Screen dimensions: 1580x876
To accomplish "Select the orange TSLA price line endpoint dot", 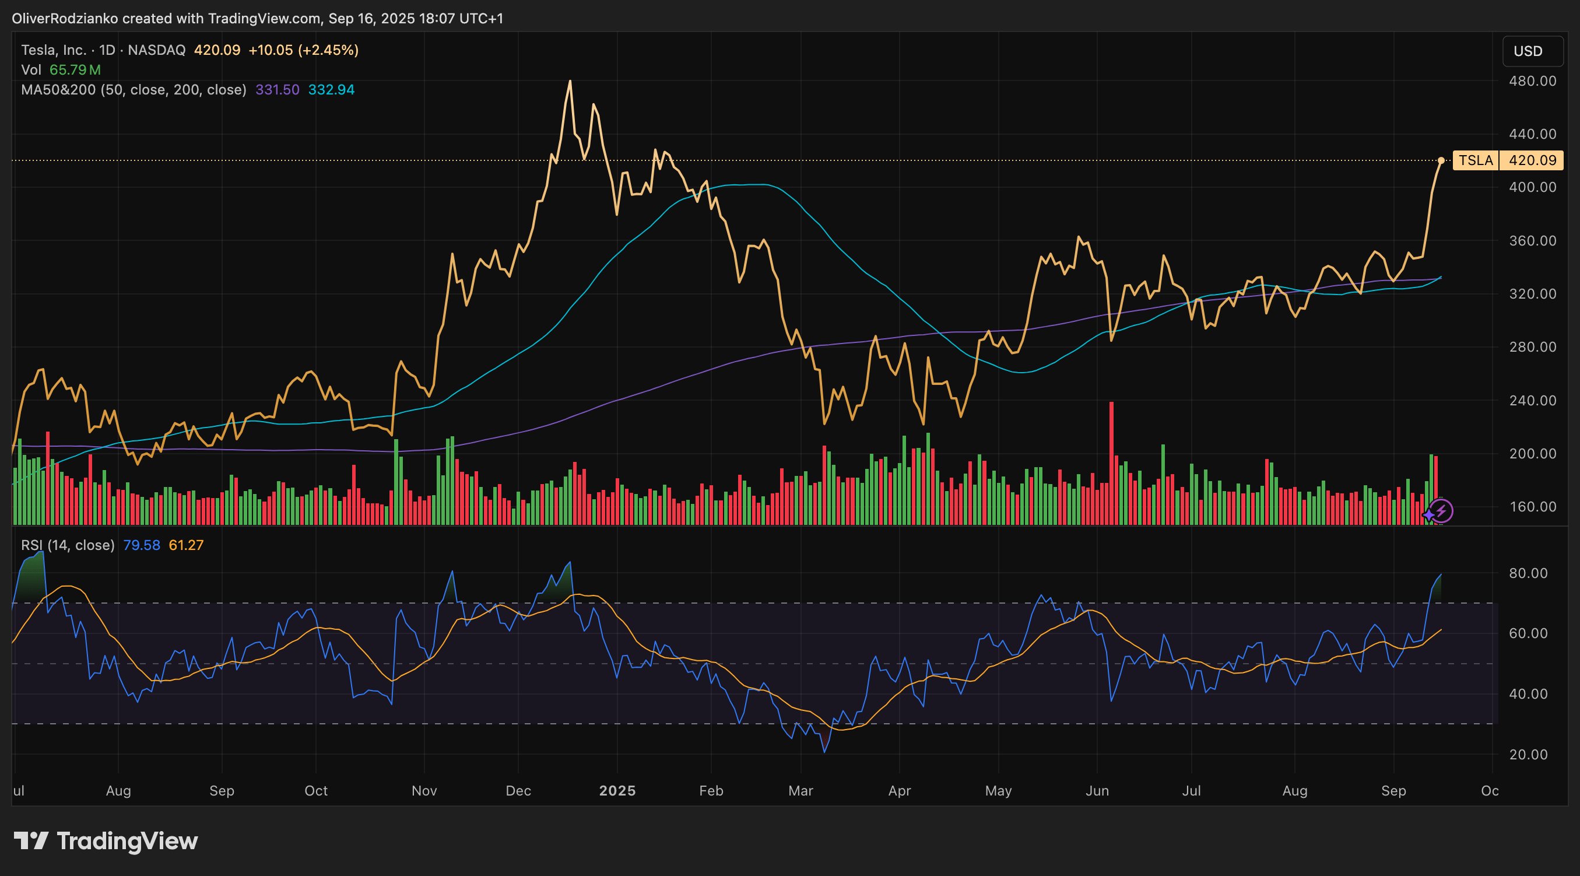I will point(1442,162).
